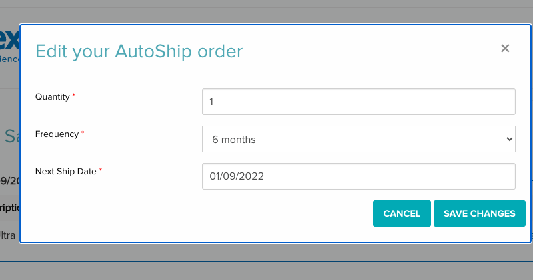Click the partially hidden logo behind the dialog
The height and width of the screenshot is (280, 533).
(x=9, y=40)
